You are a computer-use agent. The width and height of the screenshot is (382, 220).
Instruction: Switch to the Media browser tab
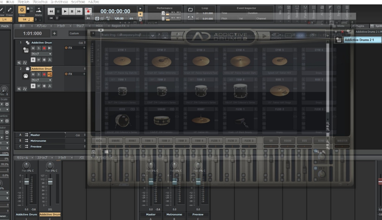click(340, 26)
